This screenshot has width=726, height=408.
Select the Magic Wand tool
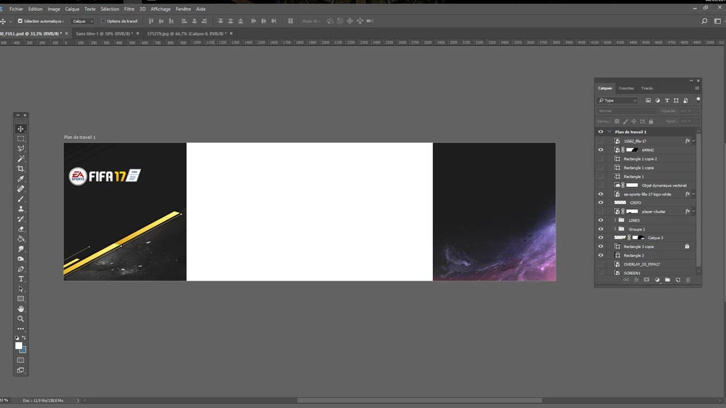[x=21, y=159]
